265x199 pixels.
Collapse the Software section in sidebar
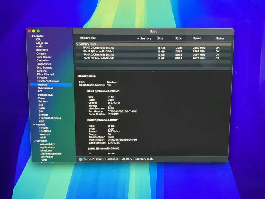tap(34, 141)
